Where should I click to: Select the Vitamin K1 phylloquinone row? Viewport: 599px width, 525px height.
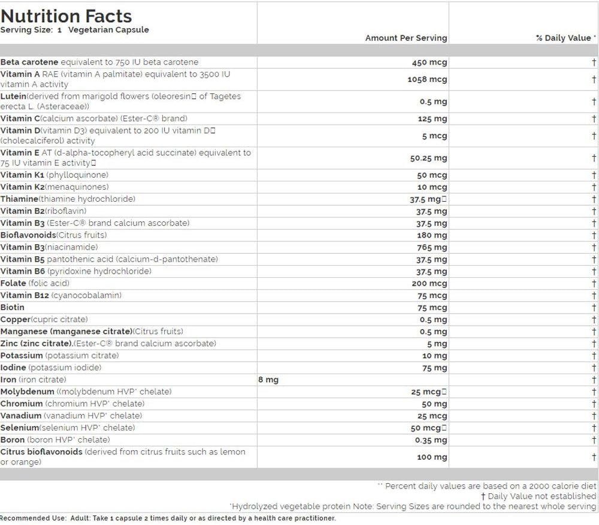(x=55, y=175)
